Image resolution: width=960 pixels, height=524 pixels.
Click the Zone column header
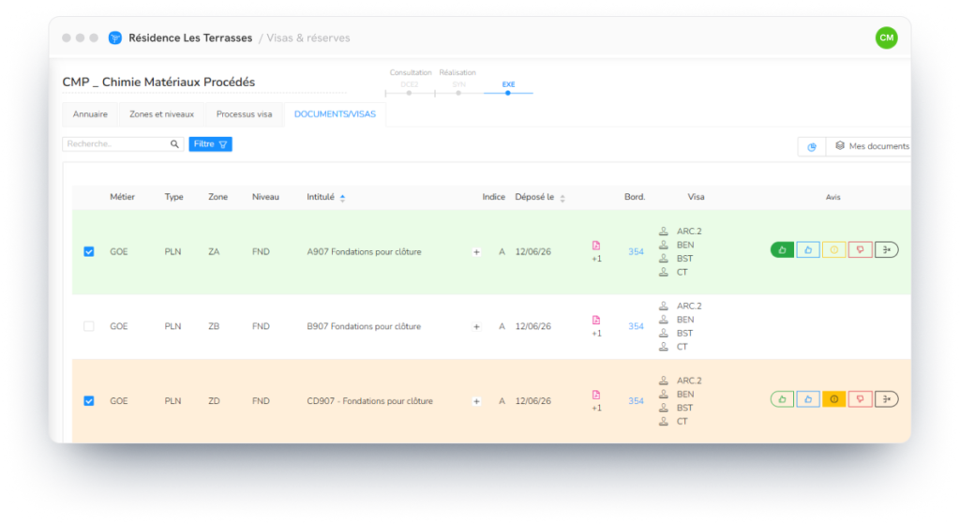(x=217, y=197)
